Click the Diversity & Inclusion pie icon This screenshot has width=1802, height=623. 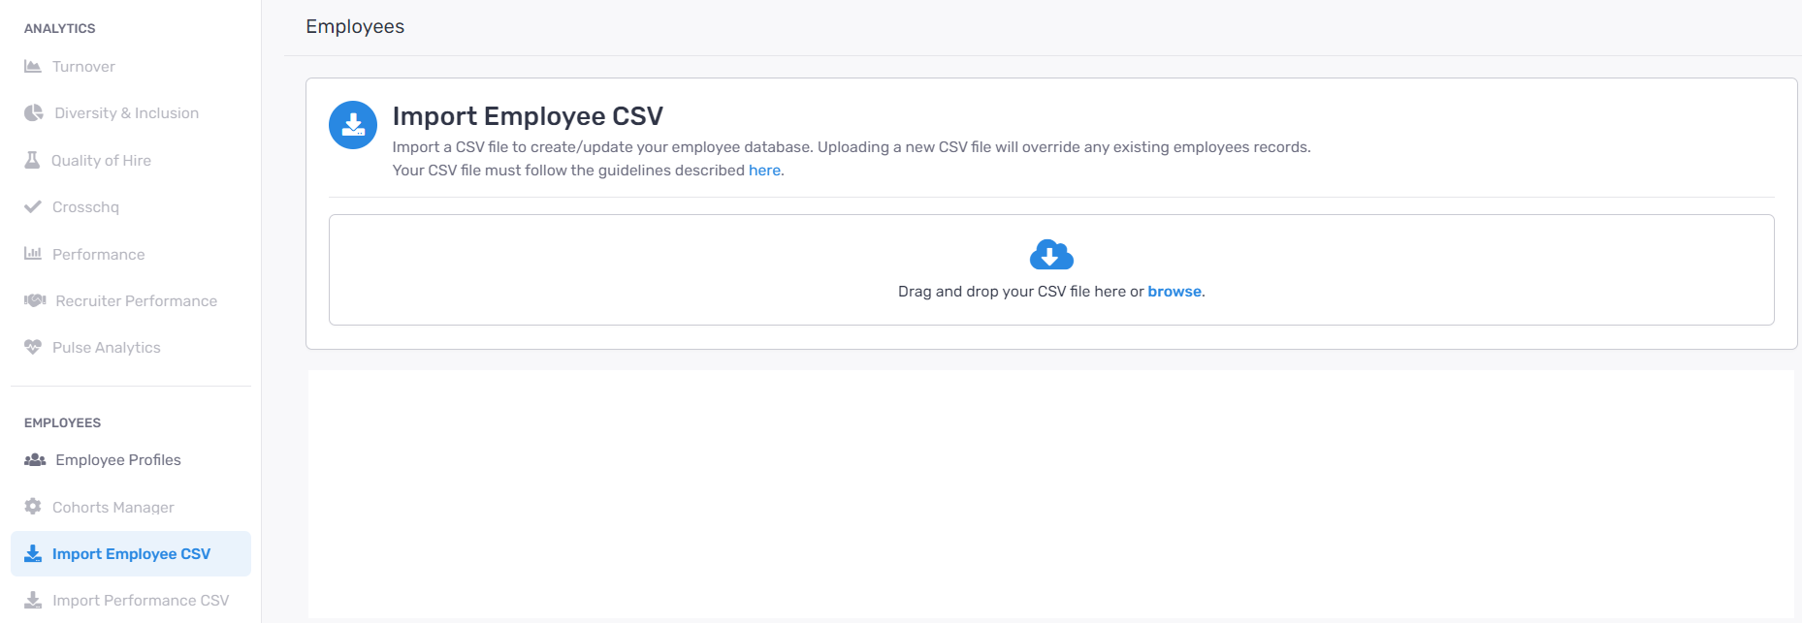click(x=34, y=113)
